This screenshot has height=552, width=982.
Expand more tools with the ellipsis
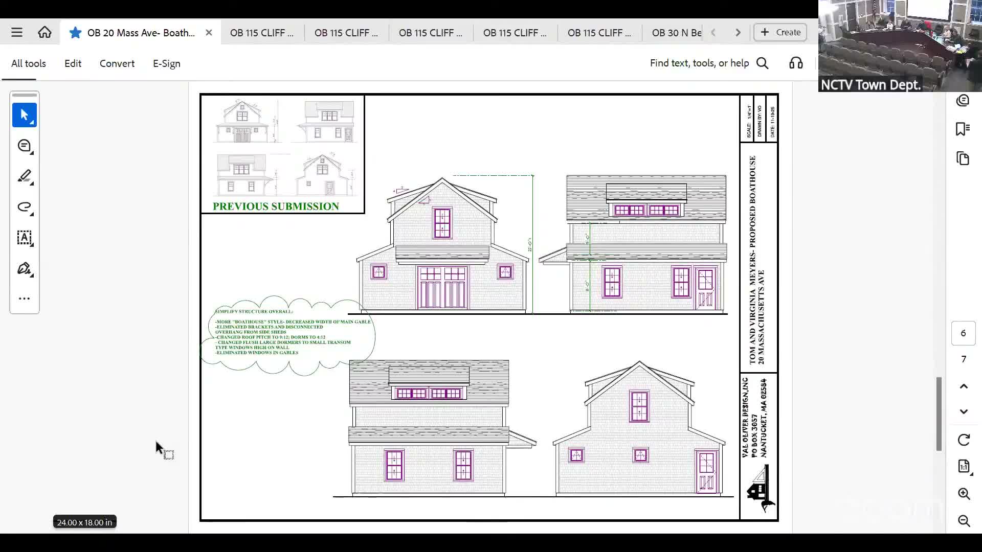24,298
